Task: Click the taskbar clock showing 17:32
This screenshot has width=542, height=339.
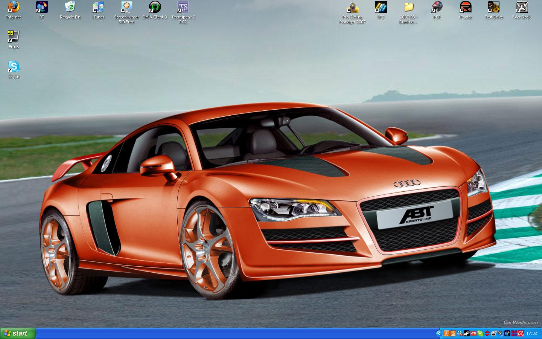Action: click(x=531, y=333)
